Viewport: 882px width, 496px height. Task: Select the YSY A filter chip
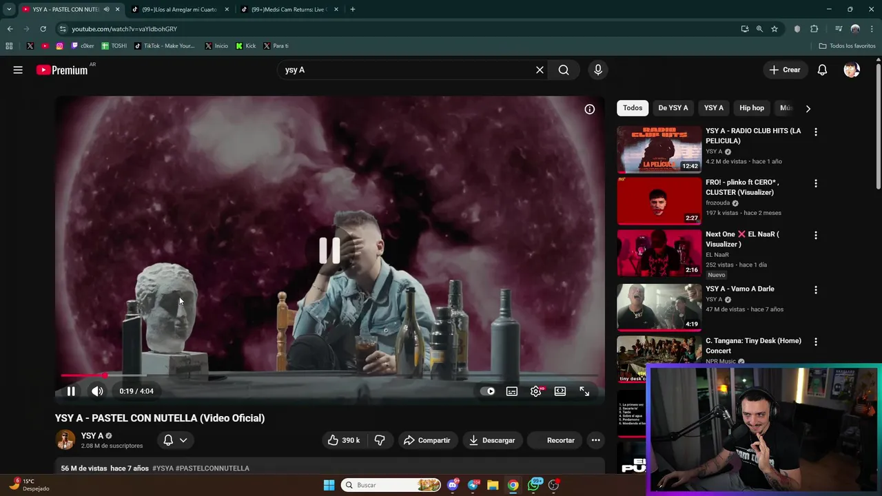click(714, 108)
